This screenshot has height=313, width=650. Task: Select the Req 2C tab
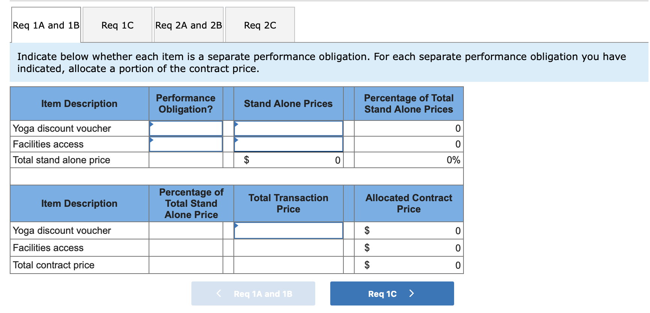tap(260, 25)
